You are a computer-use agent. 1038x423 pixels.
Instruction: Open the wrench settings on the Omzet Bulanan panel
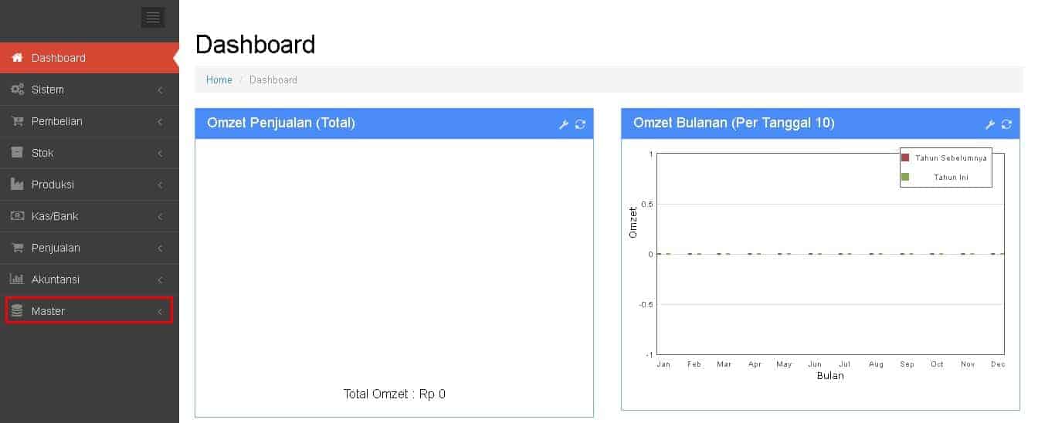tap(990, 124)
